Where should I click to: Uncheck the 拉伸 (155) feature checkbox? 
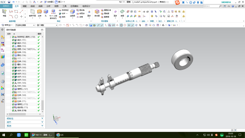pos(13,52)
